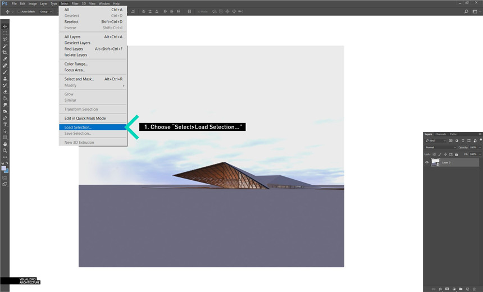Screen dimensions: 483x292
Task: Click the search icon in the options bar
Action: [466, 11]
